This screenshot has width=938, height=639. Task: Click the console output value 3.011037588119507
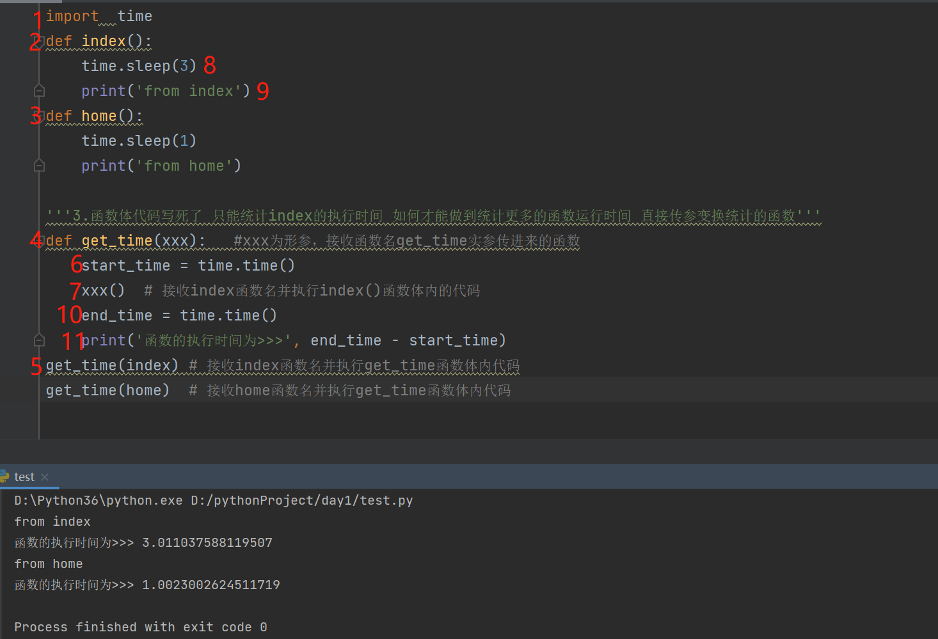pos(207,543)
